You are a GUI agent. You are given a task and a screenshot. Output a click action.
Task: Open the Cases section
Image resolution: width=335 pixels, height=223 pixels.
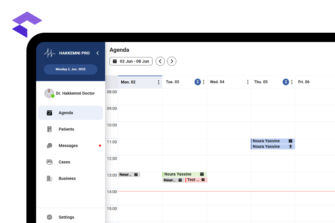[x=70, y=162]
